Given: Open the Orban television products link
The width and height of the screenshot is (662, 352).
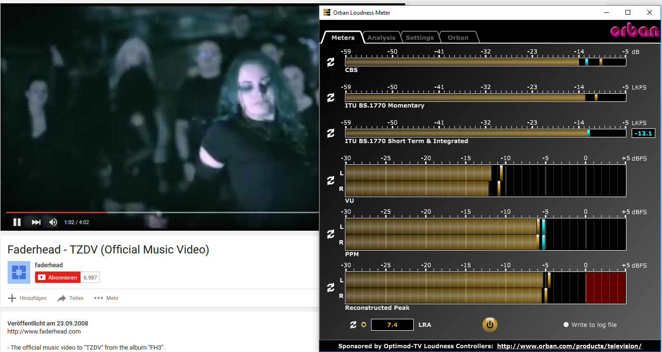Looking at the screenshot, I should [x=569, y=346].
